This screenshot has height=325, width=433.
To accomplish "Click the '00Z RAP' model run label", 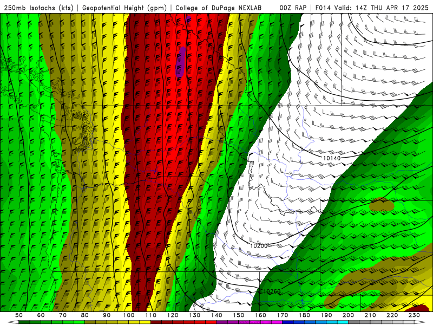I will (x=293, y=8).
